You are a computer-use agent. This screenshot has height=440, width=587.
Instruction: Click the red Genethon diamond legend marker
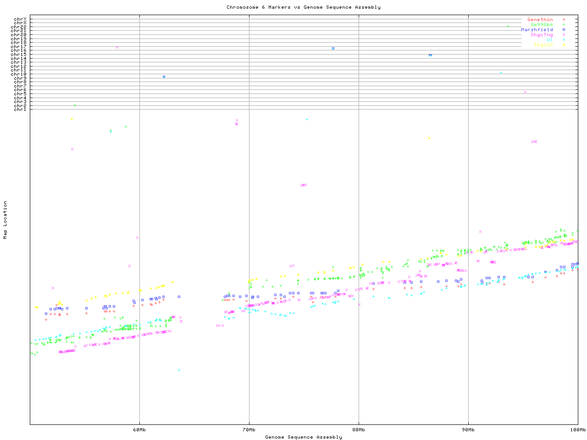(564, 20)
